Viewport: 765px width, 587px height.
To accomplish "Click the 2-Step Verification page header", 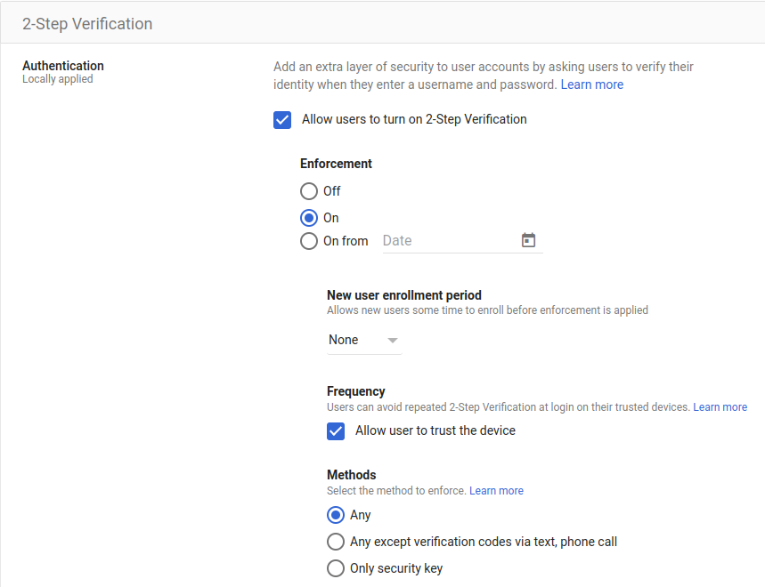I will (87, 23).
